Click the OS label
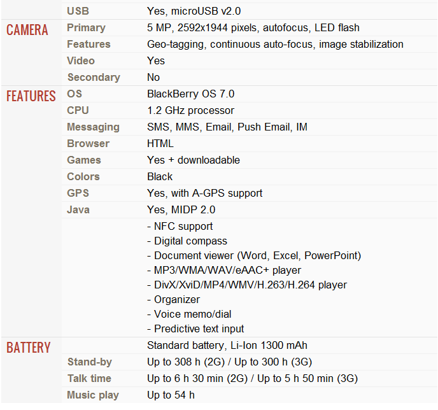The width and height of the screenshot is (438, 410). coord(74,94)
